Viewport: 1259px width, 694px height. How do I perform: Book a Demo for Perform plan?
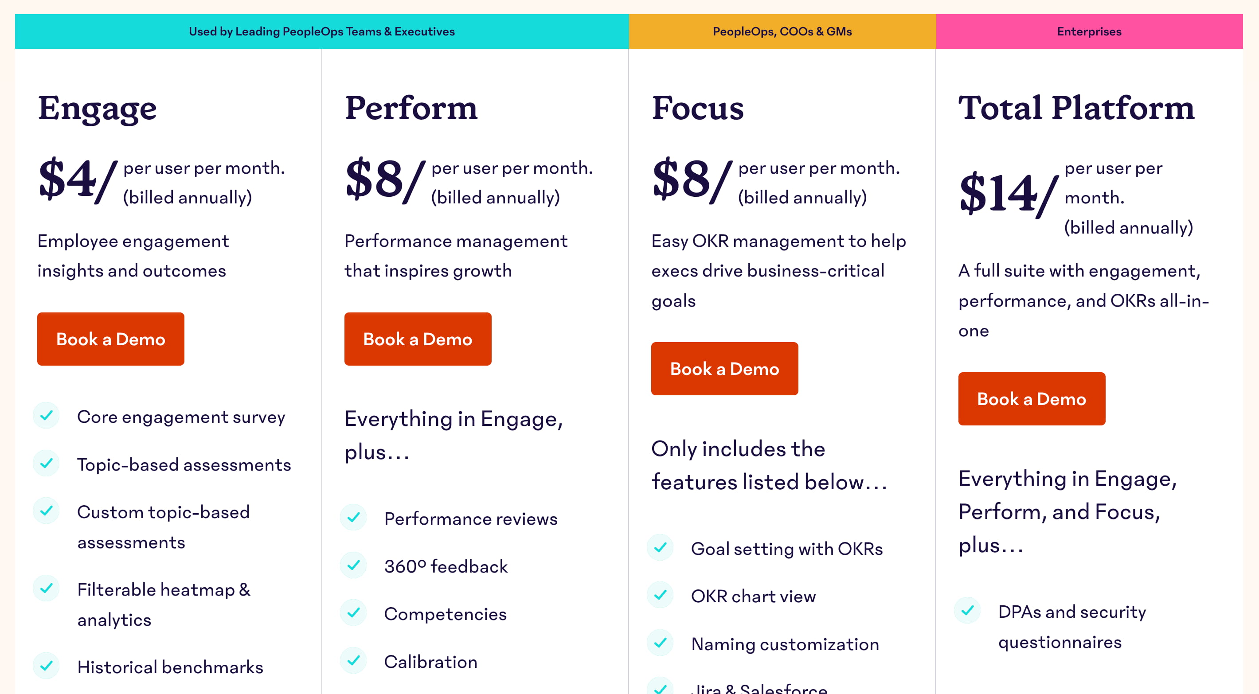point(418,339)
